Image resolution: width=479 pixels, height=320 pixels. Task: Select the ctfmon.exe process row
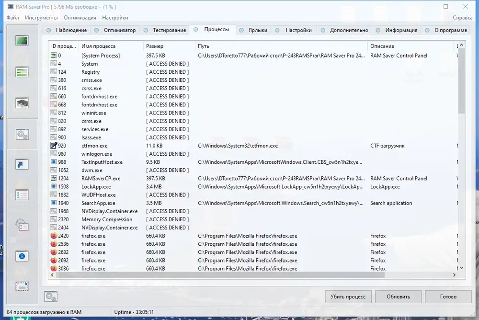[94, 146]
